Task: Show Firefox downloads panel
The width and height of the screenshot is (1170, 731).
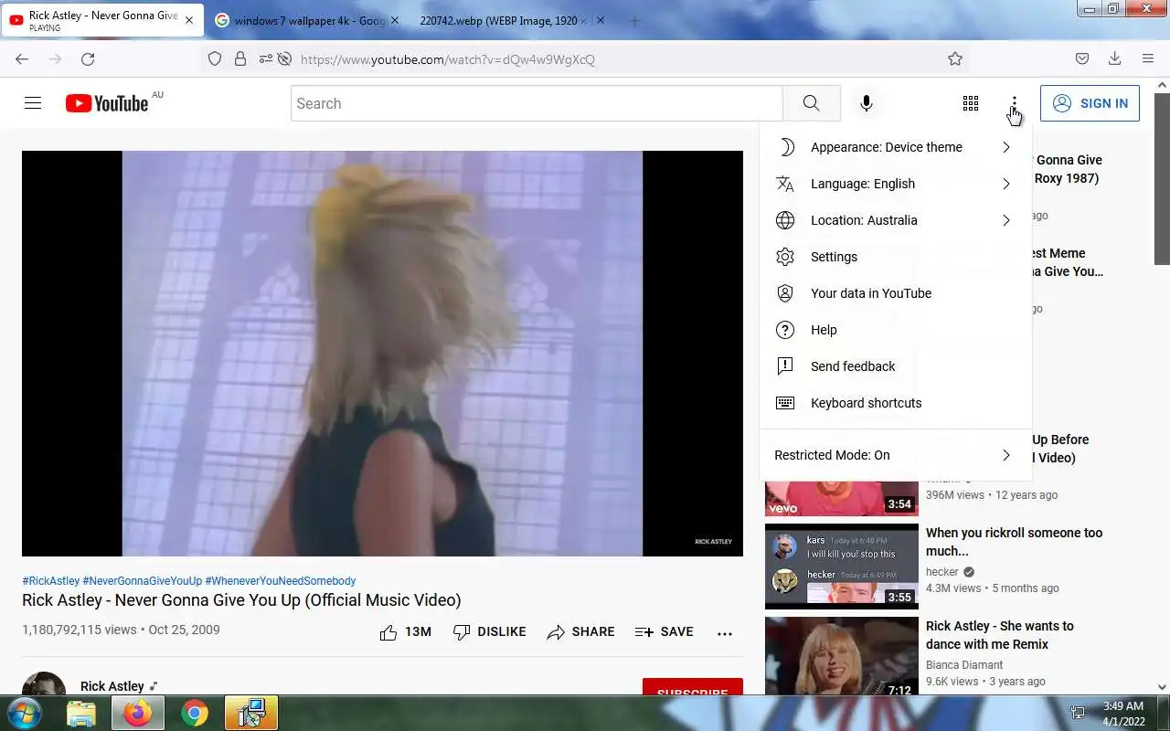Action: coord(1114,58)
